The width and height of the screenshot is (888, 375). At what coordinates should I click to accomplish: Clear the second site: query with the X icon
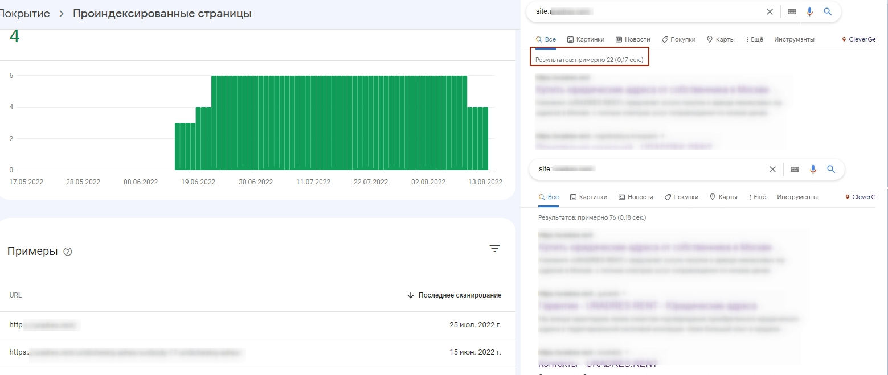[x=772, y=169]
